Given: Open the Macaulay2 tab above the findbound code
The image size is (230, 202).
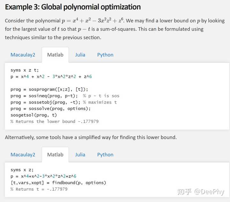Looking at the screenshot, I should pyautogui.click(x=23, y=155).
